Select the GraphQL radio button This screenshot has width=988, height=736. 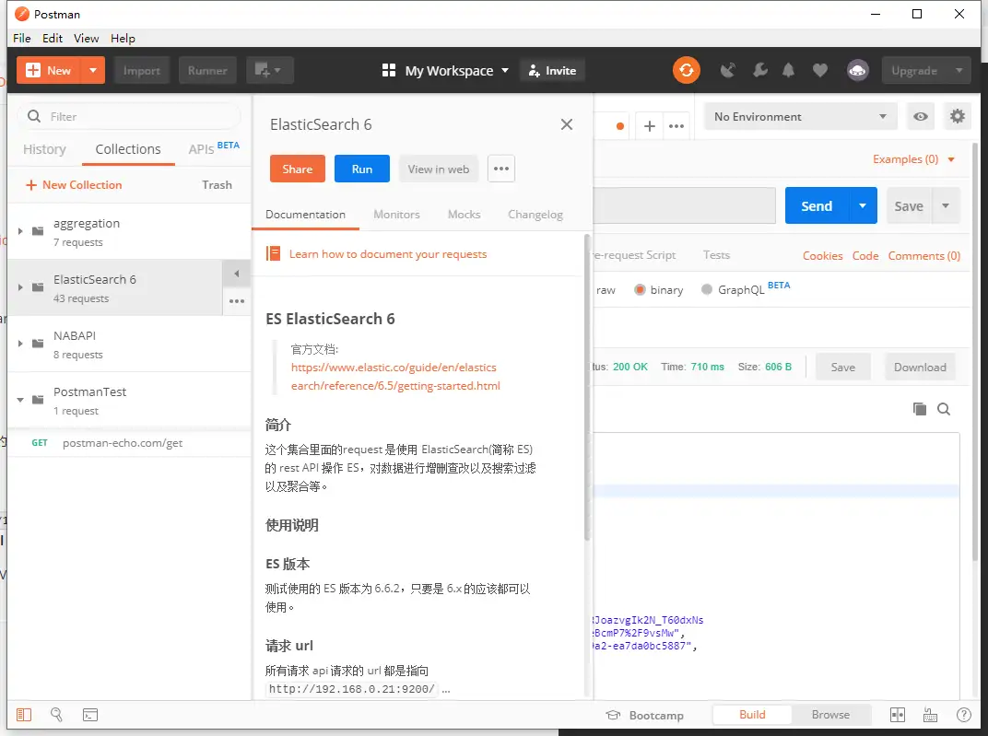pyautogui.click(x=707, y=289)
